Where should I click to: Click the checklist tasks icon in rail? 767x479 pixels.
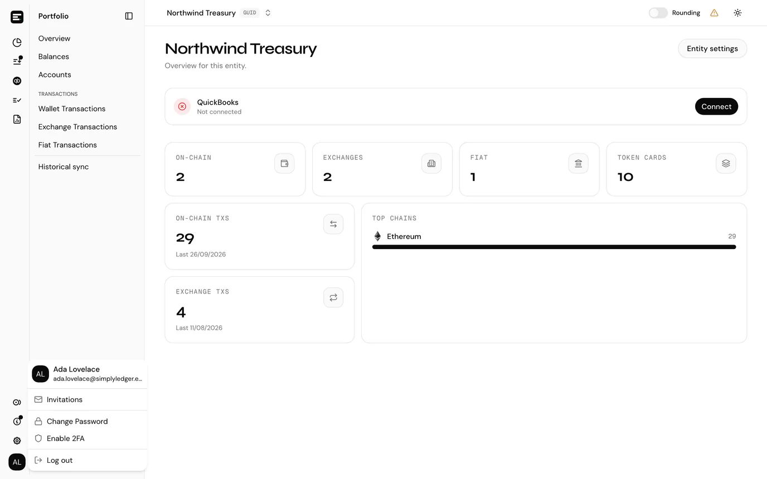(x=17, y=100)
